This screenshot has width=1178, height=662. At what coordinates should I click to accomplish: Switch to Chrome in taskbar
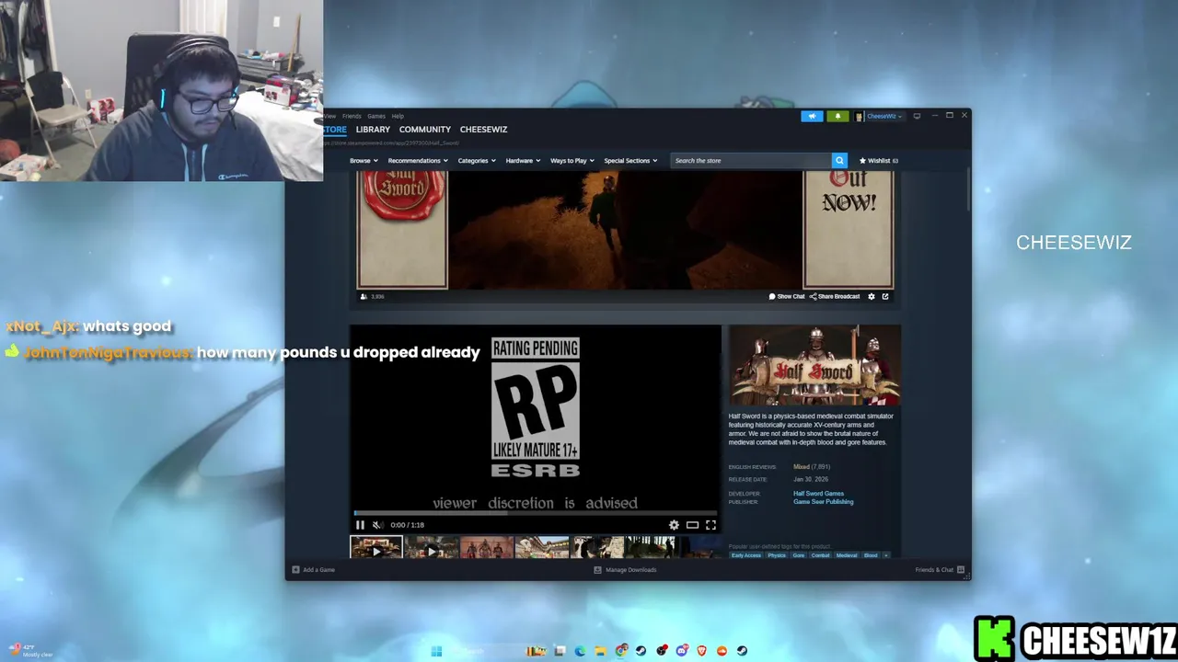(x=621, y=651)
